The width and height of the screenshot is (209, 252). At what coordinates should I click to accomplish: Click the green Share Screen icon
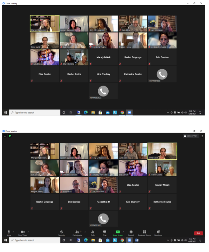click(118, 232)
